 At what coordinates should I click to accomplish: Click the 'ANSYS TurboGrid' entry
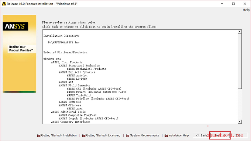(x=79, y=95)
